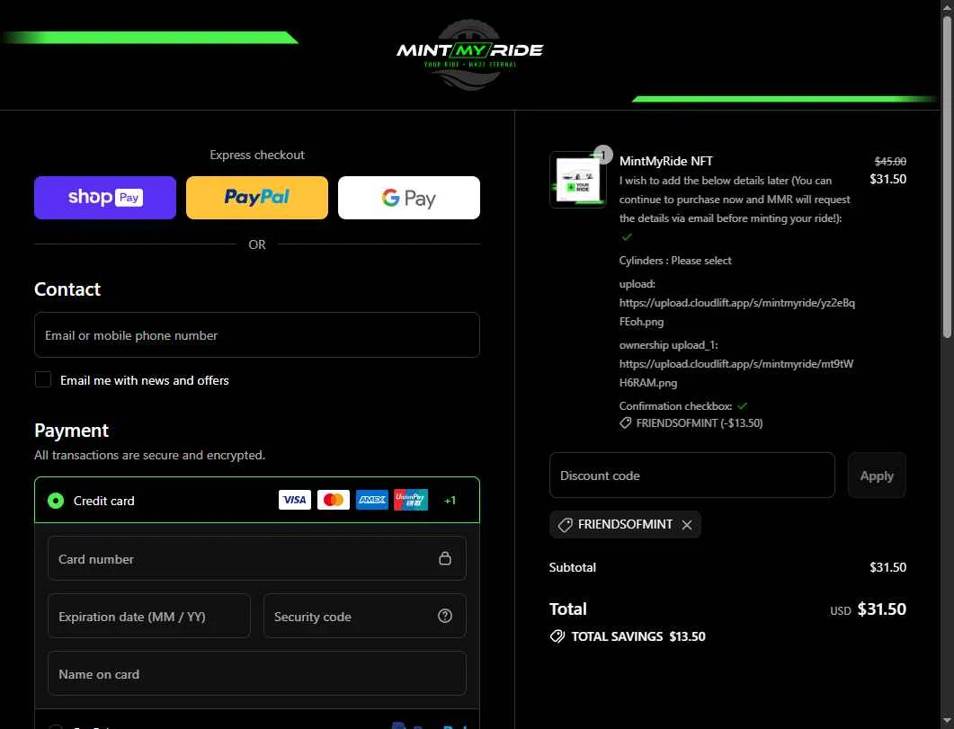Viewport: 954px width, 729px height.
Task: Open the Security code help icon
Action: 445,616
